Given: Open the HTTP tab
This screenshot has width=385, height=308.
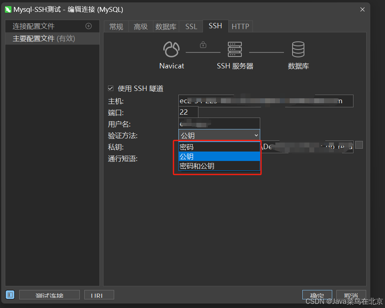Looking at the screenshot, I should [x=241, y=27].
